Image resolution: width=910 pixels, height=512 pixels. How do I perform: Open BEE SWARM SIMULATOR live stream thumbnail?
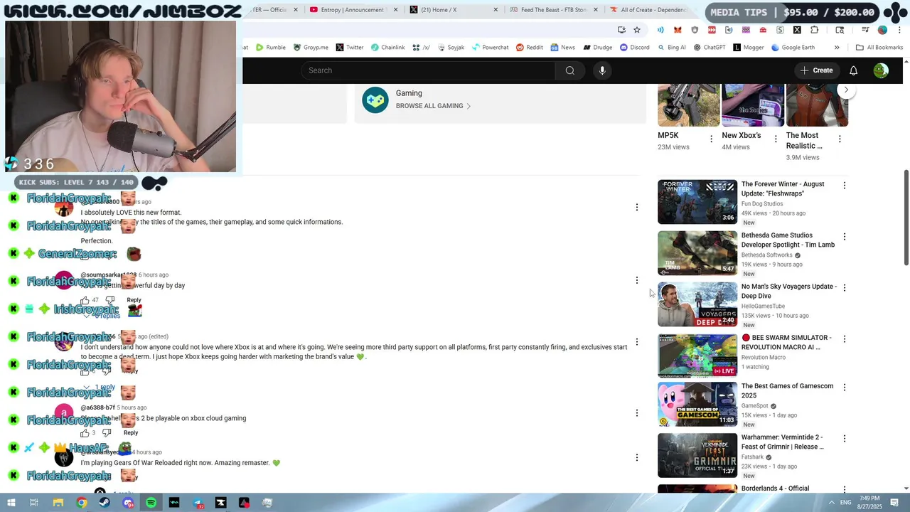coord(697,356)
